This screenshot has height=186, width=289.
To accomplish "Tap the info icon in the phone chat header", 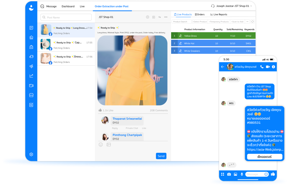I will [x=273, y=67].
